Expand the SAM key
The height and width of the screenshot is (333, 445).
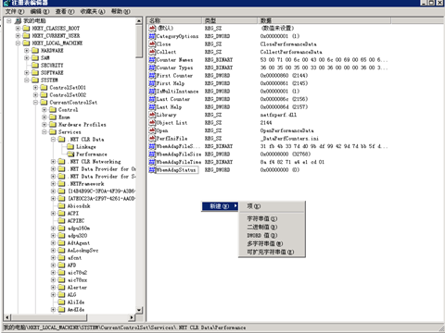(x=27, y=57)
